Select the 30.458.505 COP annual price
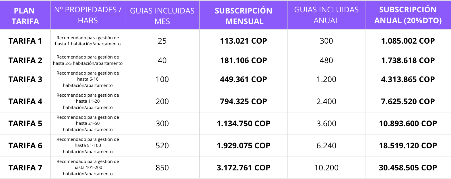Viewport: 451px width, 179px height. tap(408, 168)
